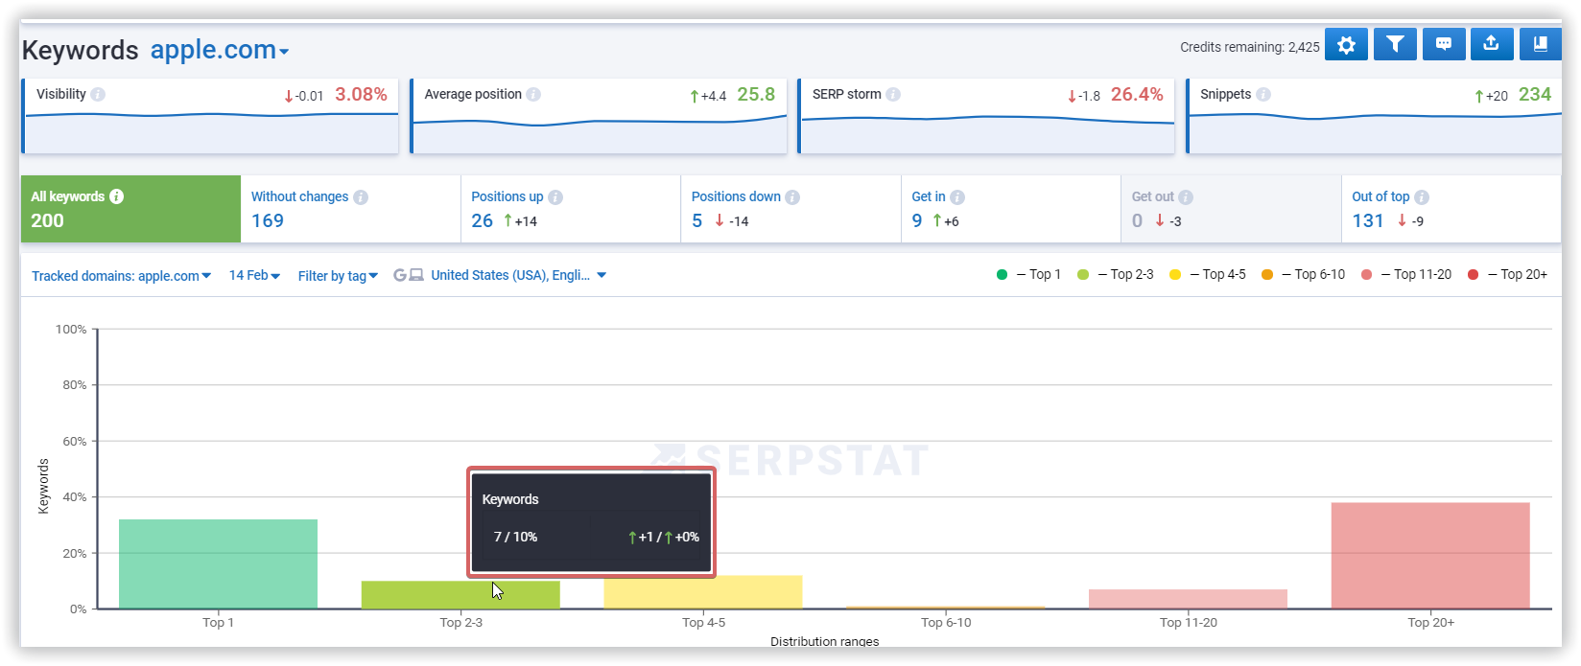Click the Without changes info icon
1581x666 pixels.
click(361, 197)
